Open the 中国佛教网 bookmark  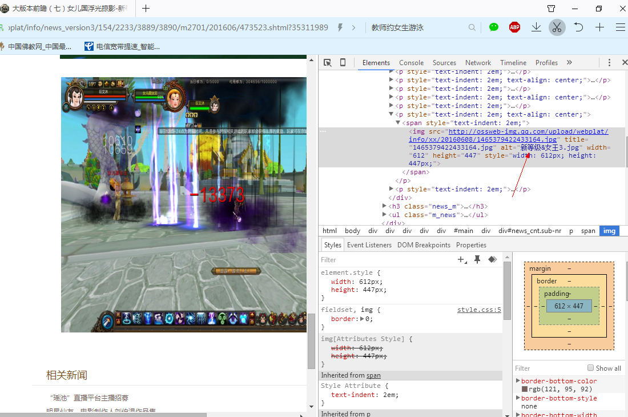36,46
